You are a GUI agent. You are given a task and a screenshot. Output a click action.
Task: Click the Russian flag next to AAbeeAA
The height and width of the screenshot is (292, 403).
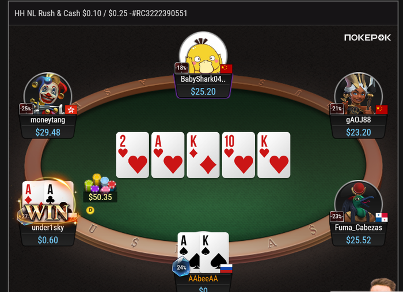[226, 268]
